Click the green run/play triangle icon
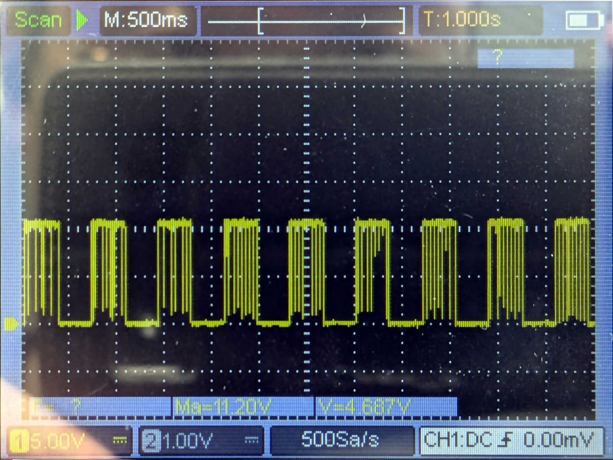 point(82,20)
